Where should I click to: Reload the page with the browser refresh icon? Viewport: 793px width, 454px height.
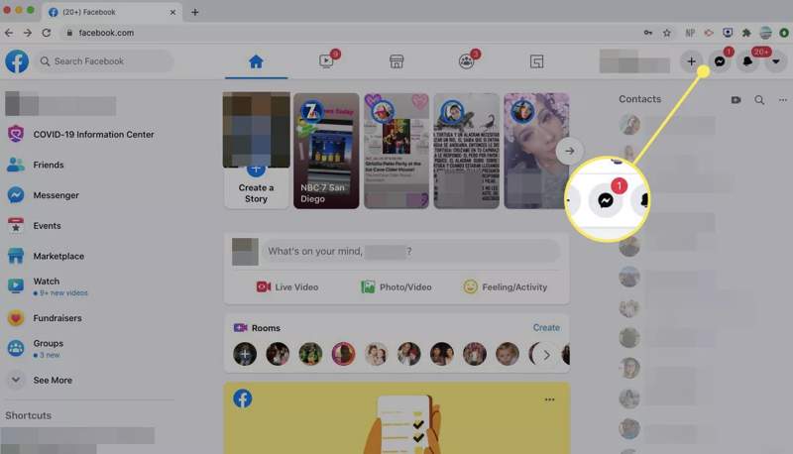46,33
